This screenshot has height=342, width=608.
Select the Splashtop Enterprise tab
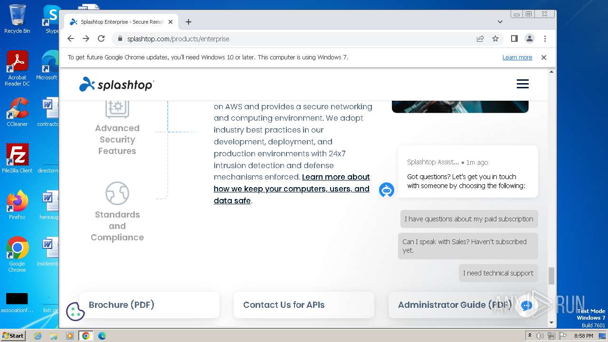[x=121, y=22]
